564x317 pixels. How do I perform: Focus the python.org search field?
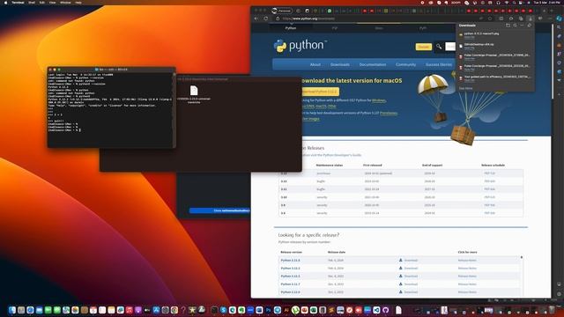tap(450, 47)
